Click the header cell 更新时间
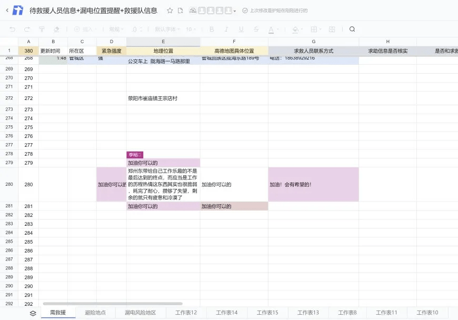Screen dimensions: 458x320 pos(53,51)
